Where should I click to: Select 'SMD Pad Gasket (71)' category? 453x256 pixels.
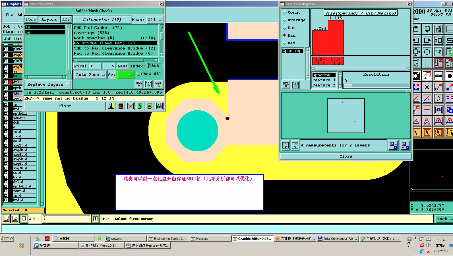pyautogui.click(x=98, y=28)
